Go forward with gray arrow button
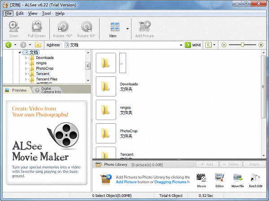The width and height of the screenshot is (269, 201). [x=23, y=45]
